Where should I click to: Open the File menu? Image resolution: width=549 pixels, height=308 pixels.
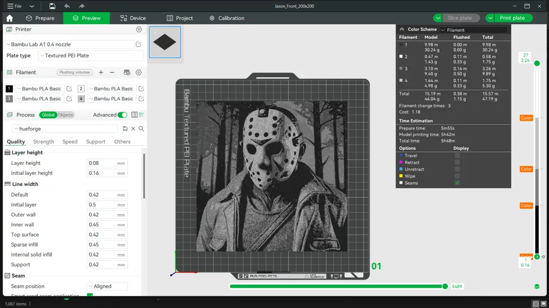pyautogui.click(x=15, y=6)
